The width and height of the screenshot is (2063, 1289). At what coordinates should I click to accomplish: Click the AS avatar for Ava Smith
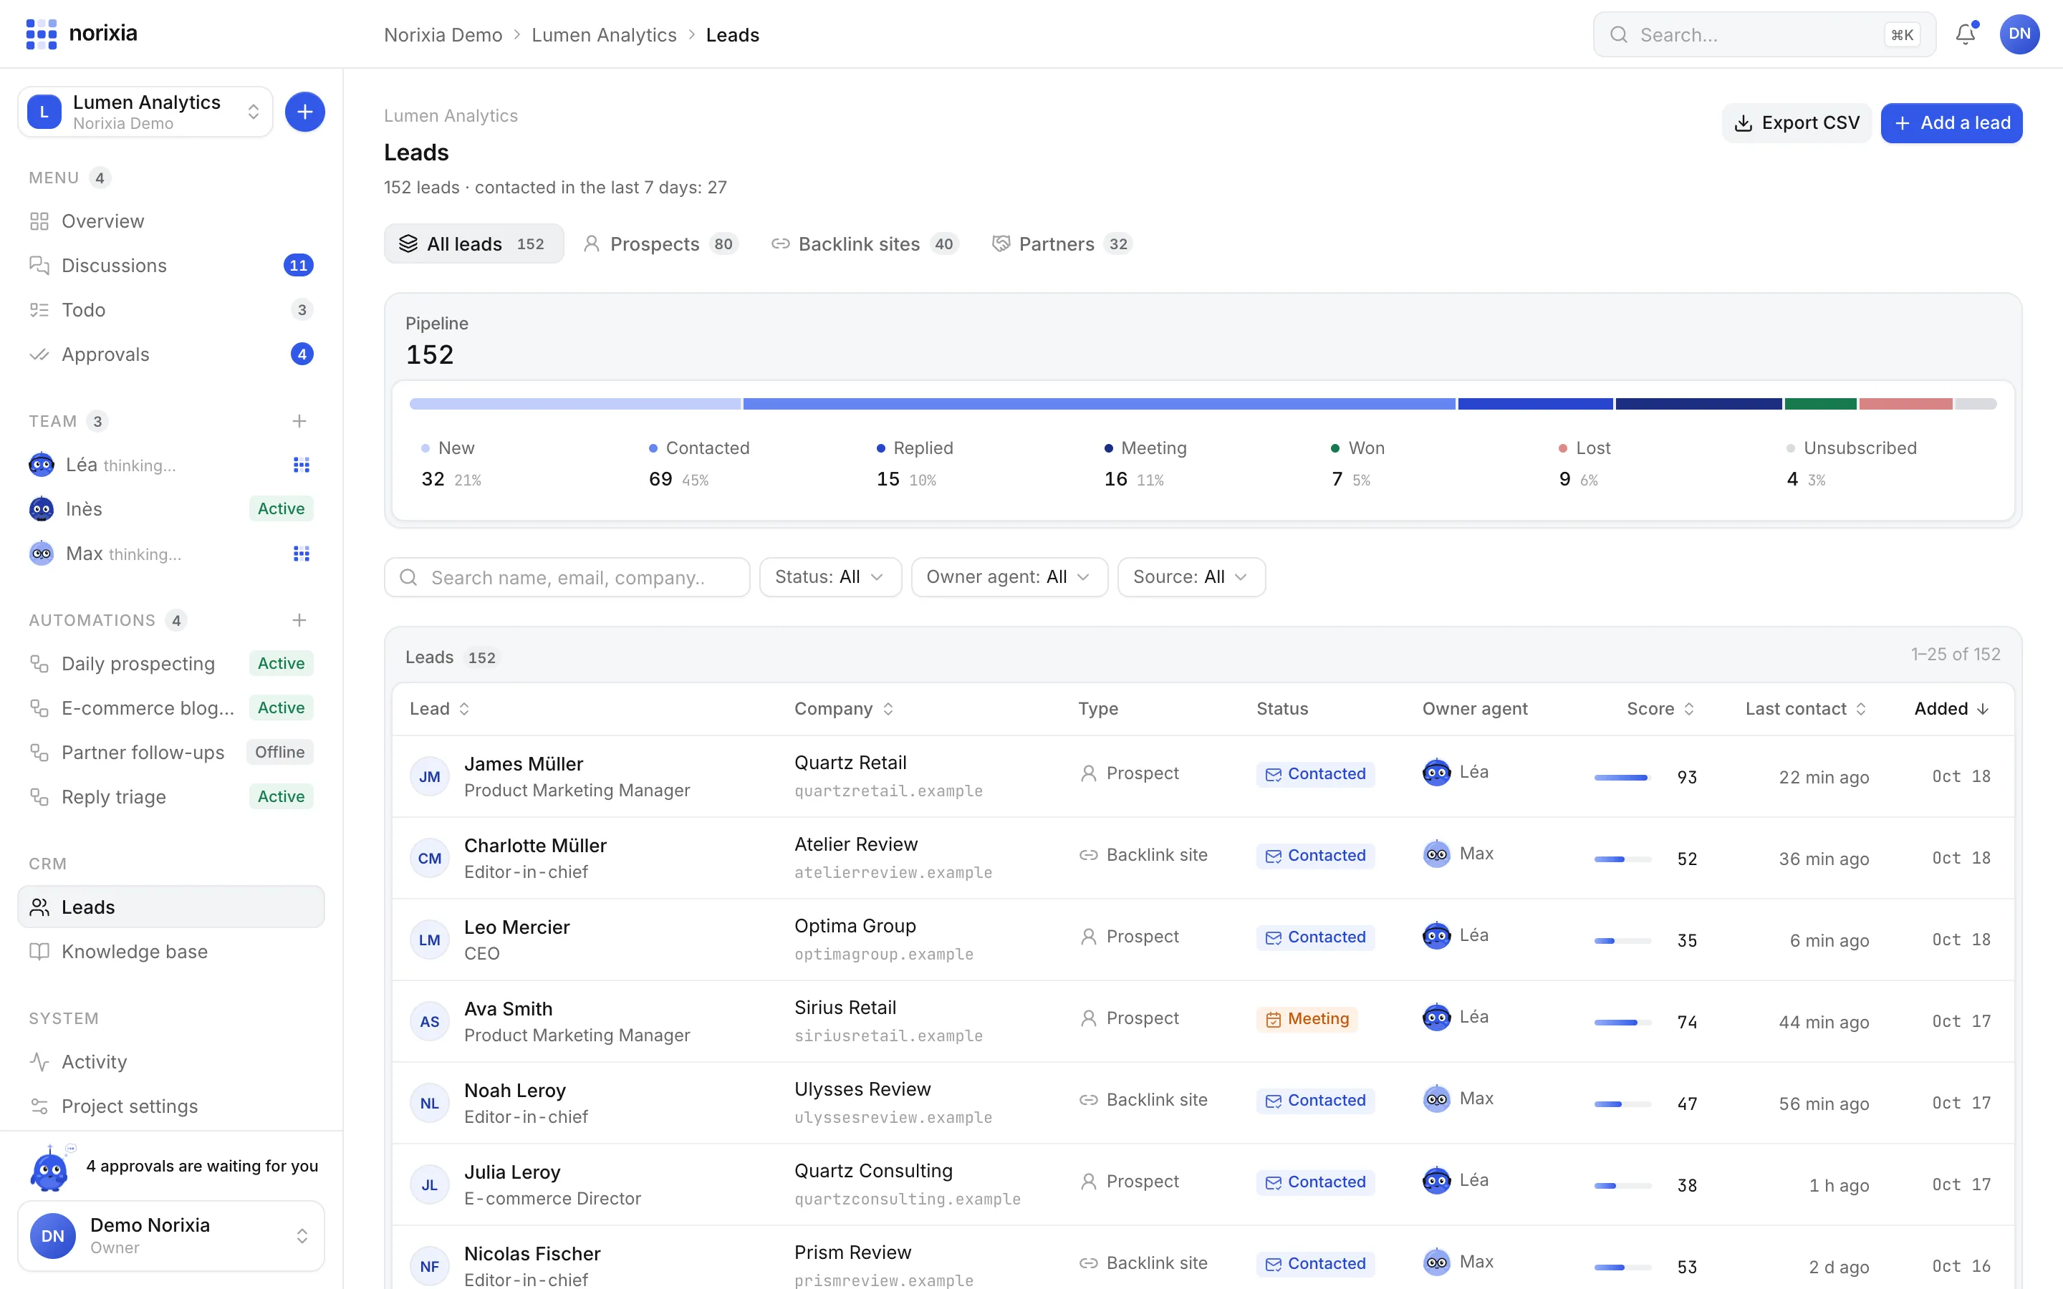pyautogui.click(x=430, y=1021)
